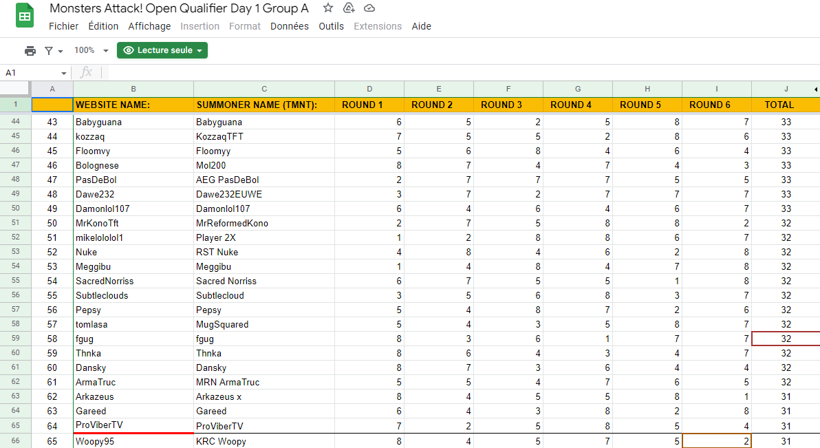The image size is (820, 448).
Task: Select the MrKonoTft cell
Action: point(133,223)
